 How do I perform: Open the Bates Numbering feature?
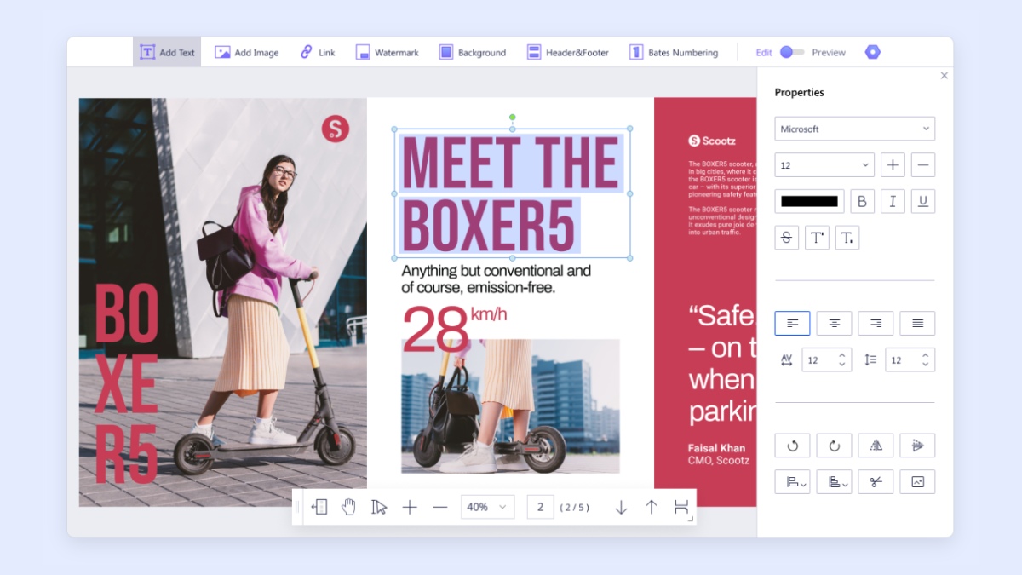[674, 52]
